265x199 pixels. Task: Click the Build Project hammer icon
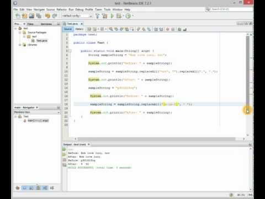[x=98, y=16]
